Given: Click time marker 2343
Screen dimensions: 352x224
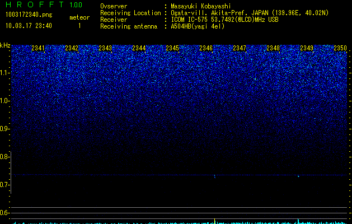Looking at the screenshot, I should click(x=105, y=48).
